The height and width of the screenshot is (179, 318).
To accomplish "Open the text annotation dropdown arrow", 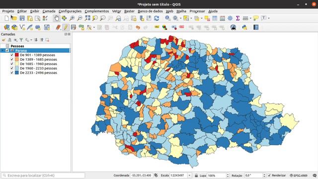I will [269, 18].
